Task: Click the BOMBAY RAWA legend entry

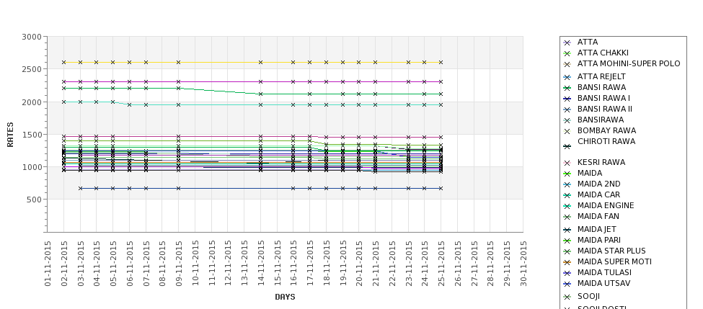Action: (606, 130)
